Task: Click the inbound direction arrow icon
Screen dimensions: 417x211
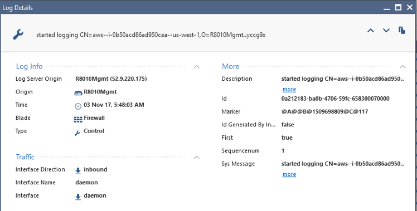Action: (78, 171)
